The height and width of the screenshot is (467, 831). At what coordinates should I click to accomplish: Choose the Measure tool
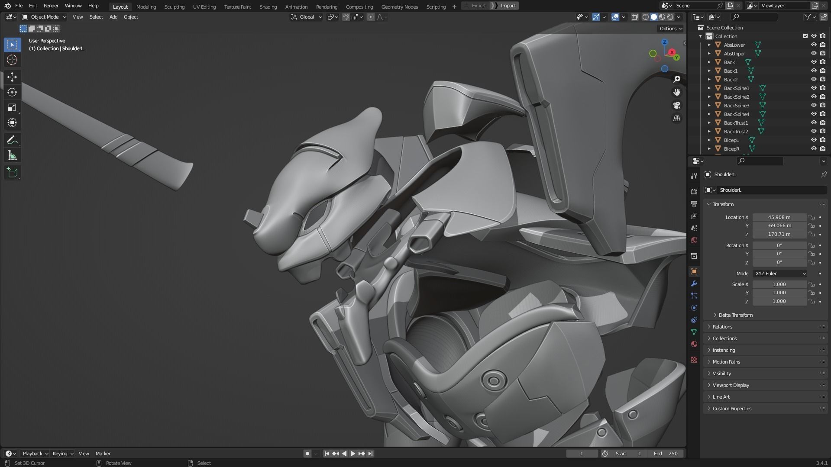click(x=12, y=155)
